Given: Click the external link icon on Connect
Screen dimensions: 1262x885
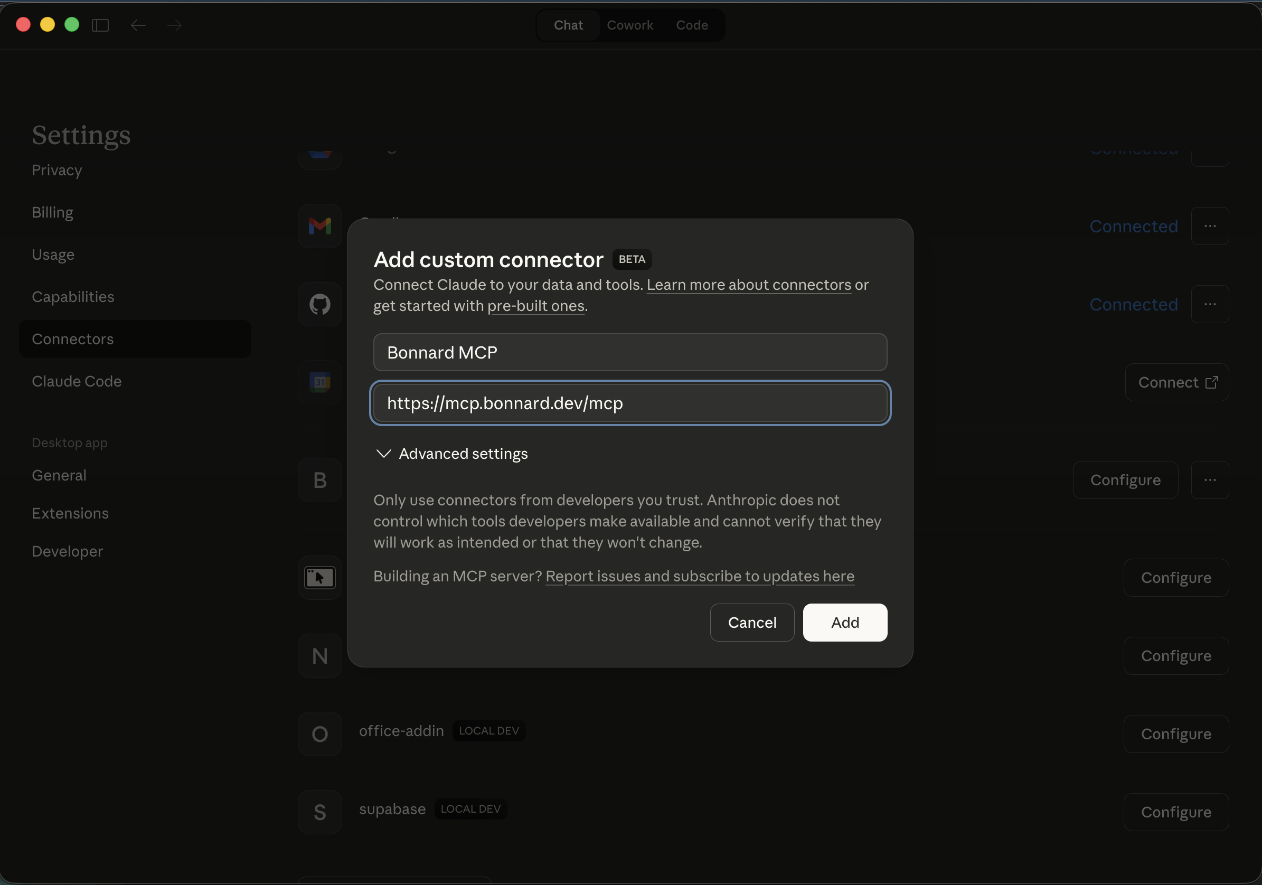Looking at the screenshot, I should pyautogui.click(x=1211, y=382).
